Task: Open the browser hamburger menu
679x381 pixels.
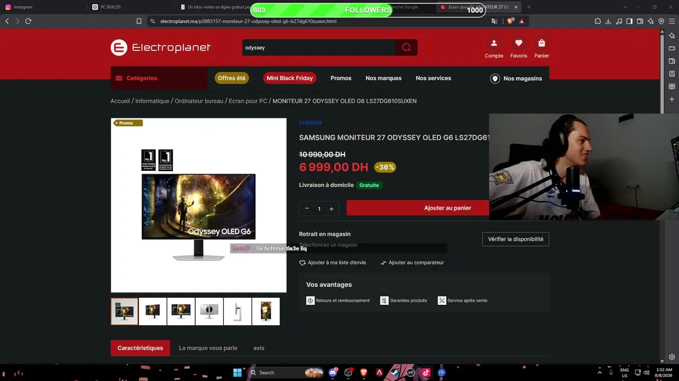Action: 672,21
